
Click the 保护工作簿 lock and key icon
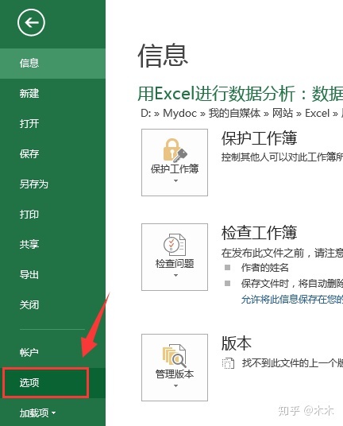point(175,150)
